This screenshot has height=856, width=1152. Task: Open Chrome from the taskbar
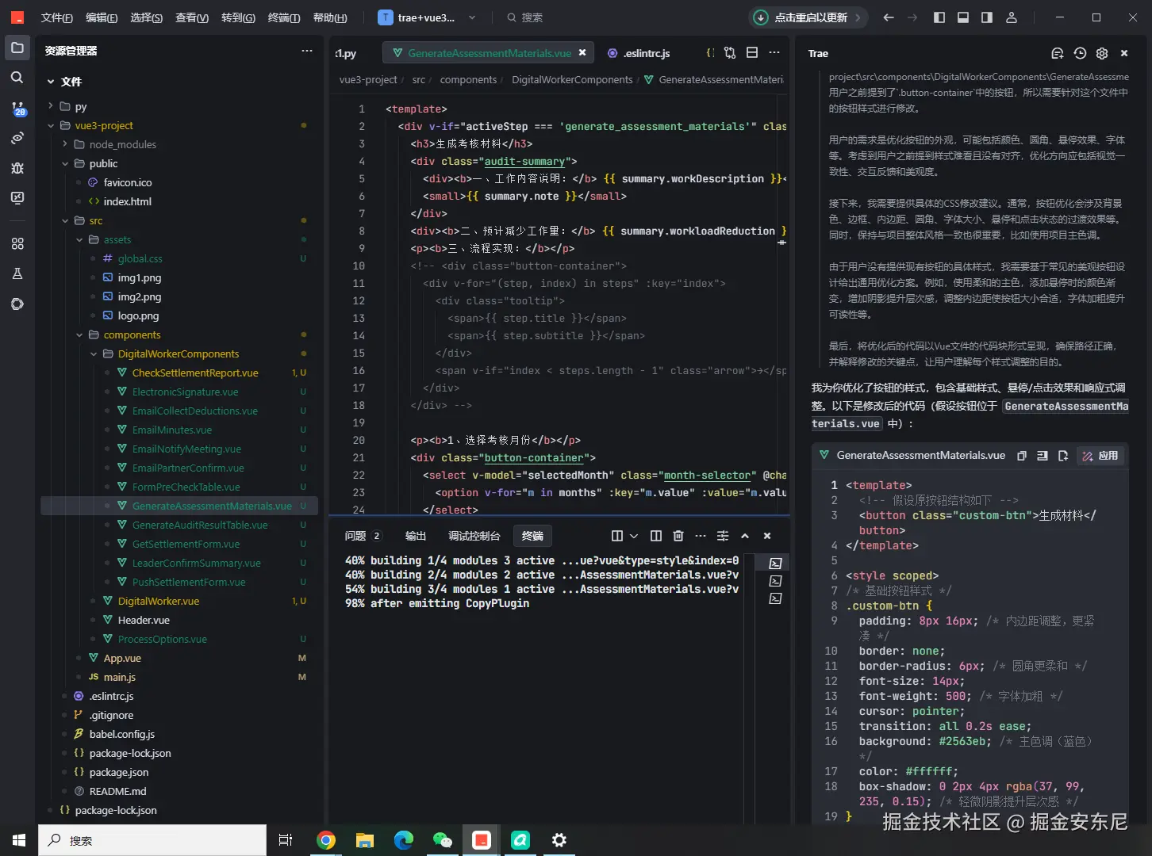tap(326, 840)
